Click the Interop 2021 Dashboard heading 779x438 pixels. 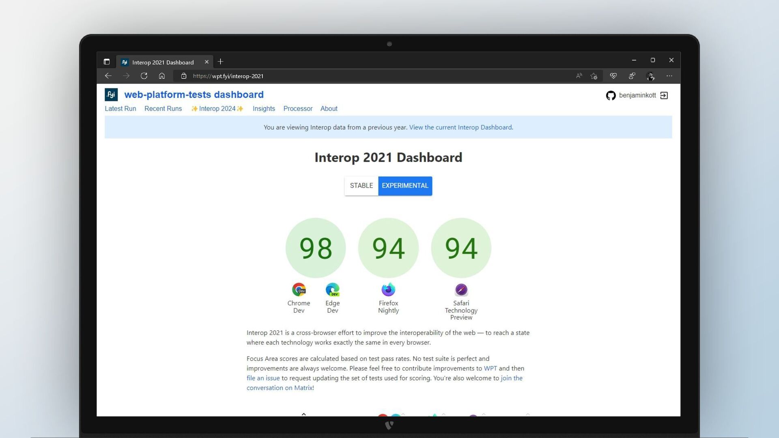click(388, 157)
